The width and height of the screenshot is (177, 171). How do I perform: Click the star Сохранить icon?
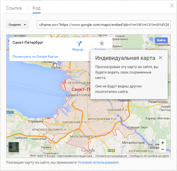102,43
